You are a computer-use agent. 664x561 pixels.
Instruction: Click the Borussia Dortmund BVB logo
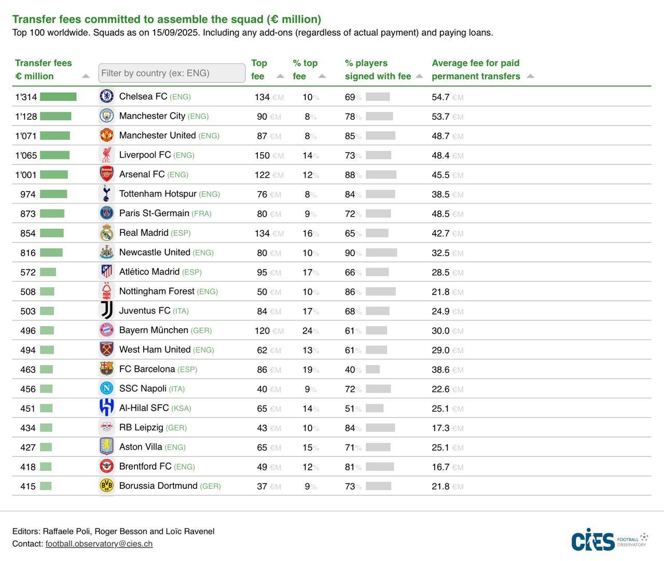click(x=106, y=485)
